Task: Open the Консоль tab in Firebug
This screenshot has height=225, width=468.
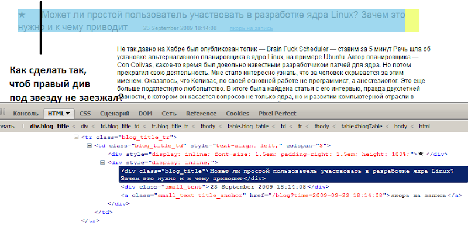Action: coord(26,114)
